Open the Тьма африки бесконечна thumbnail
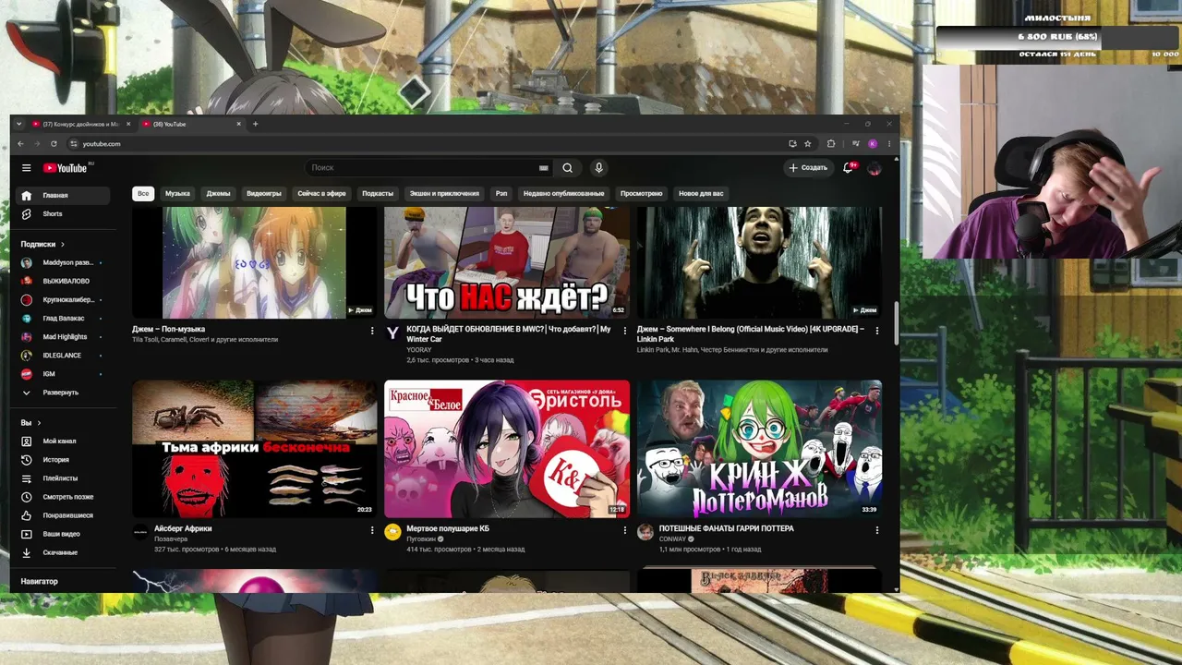Screen dimensions: 1182x665 click(254, 449)
